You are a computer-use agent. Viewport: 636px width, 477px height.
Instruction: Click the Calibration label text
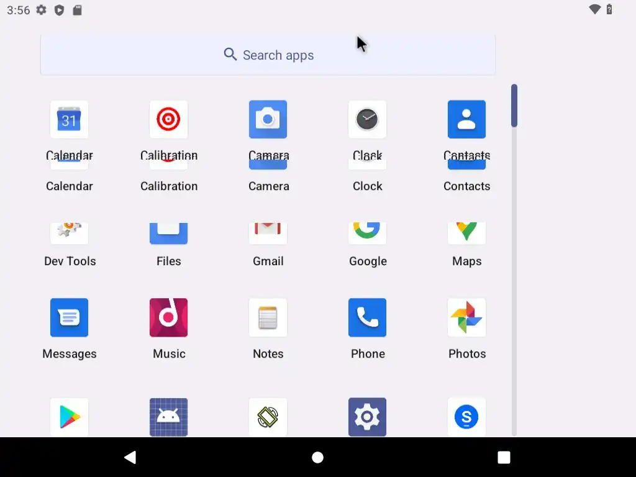[x=169, y=186]
